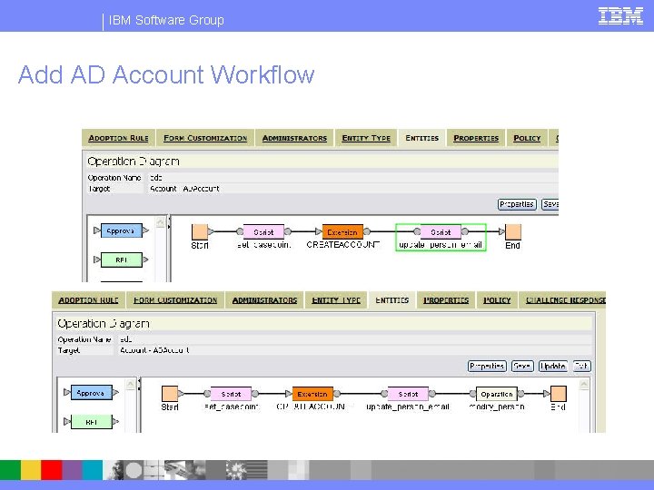Image resolution: width=654 pixels, height=490 pixels.
Task: Open Administrators tab in lower panel
Action: 264,300
